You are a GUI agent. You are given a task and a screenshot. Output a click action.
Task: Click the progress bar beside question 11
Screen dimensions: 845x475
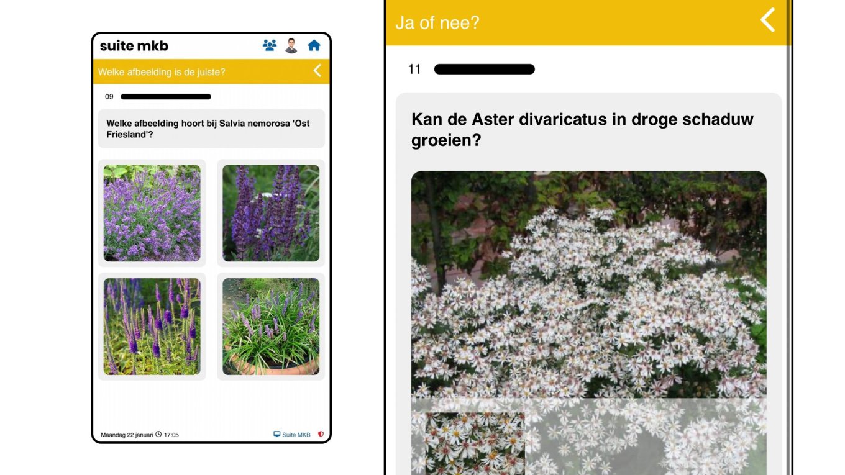pos(484,69)
